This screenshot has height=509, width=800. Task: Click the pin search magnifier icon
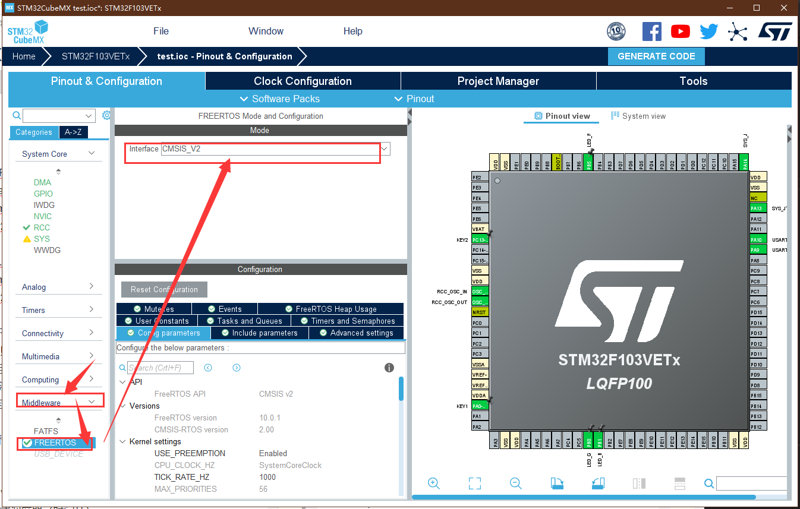point(708,483)
